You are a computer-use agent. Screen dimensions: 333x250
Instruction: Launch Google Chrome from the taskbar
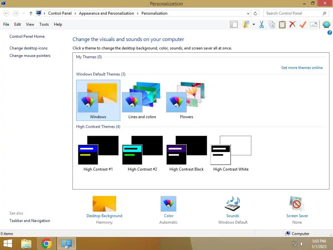(x=47, y=243)
